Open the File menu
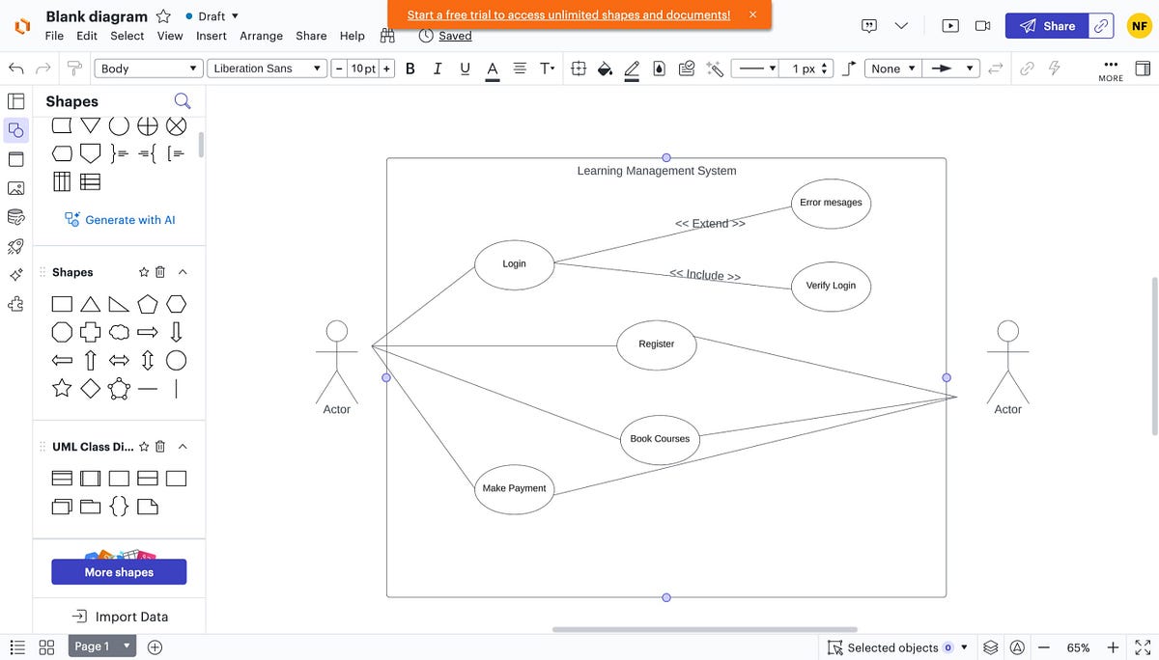The image size is (1159, 660). click(x=53, y=36)
